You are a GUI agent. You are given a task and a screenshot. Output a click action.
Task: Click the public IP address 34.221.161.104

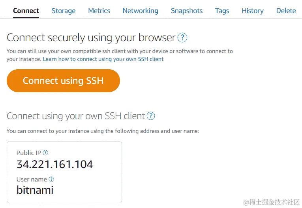55,165
